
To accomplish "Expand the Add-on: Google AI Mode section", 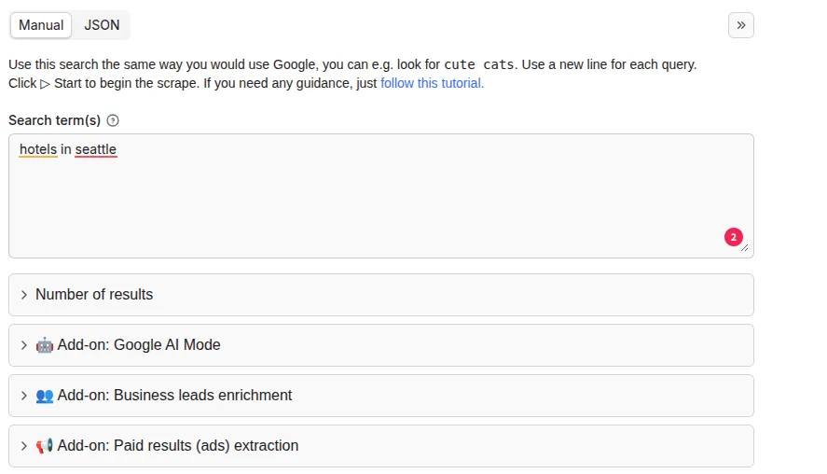I will 380,345.
